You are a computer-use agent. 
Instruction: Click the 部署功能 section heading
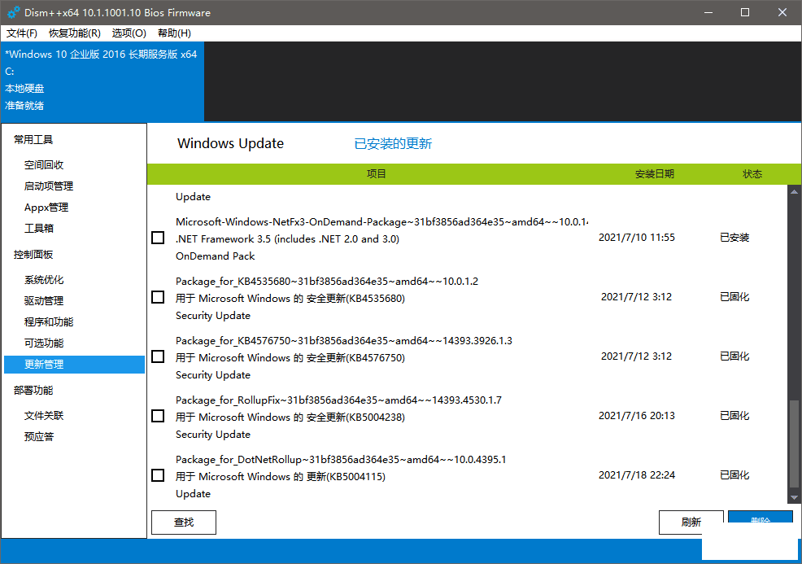click(33, 390)
